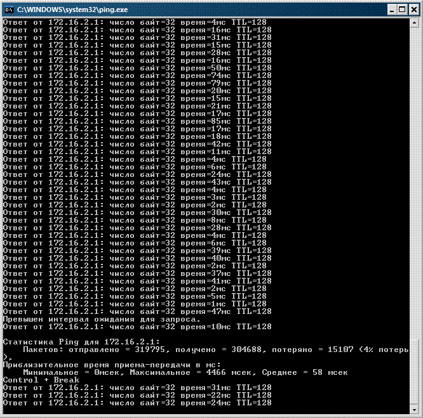The height and width of the screenshot is (418, 423).
Task: Click the scrollbar down arrow
Action: [414, 410]
